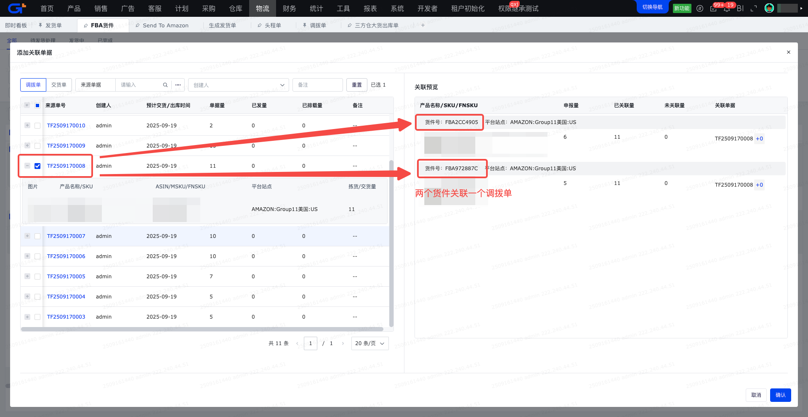Expand row TF2509170010 details
This screenshot has width=808, height=417.
pyautogui.click(x=27, y=125)
